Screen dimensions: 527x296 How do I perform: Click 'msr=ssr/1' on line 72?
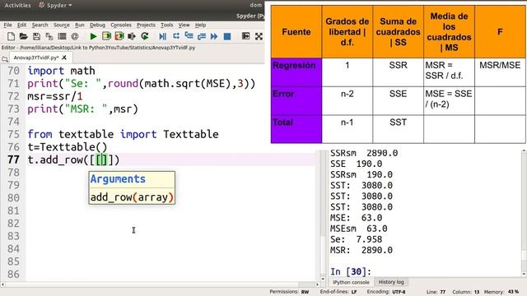click(x=55, y=96)
